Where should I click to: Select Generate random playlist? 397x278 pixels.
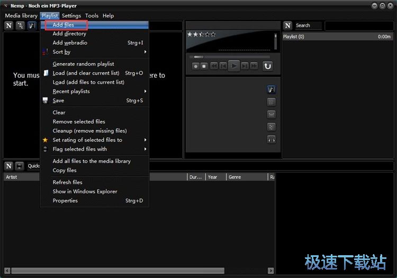pyautogui.click(x=94, y=64)
